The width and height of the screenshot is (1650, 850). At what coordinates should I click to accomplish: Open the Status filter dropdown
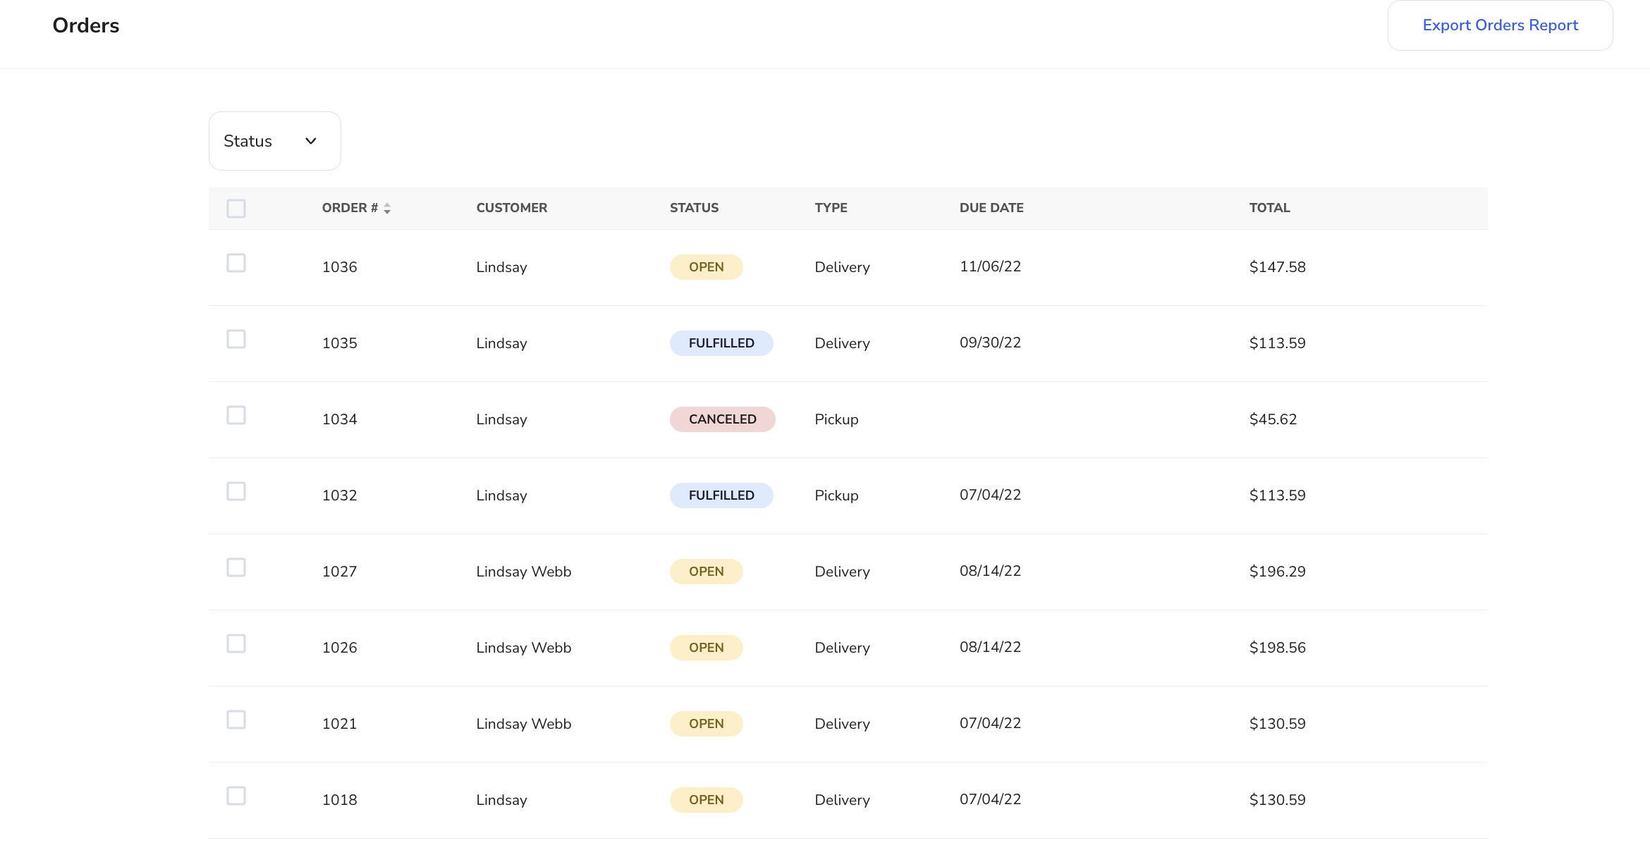coord(274,141)
